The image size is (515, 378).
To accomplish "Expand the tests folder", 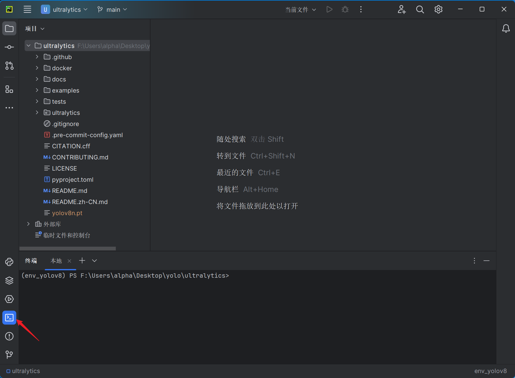I will coord(37,102).
